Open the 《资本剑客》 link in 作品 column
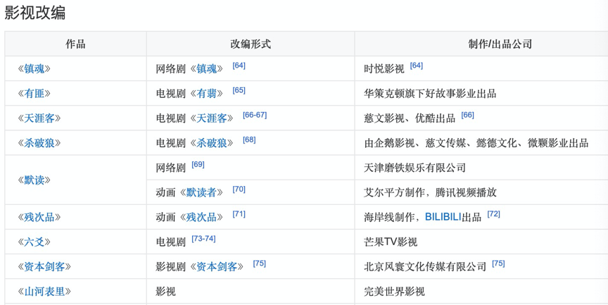Viewport: 608px width, 305px height. pos(44,267)
